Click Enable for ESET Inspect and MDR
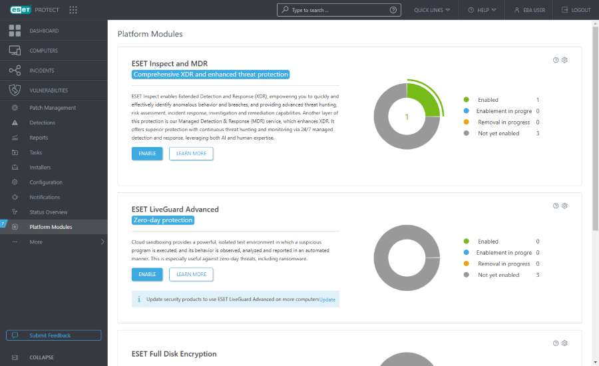Screen dimensions: 599x366 (x=147, y=154)
